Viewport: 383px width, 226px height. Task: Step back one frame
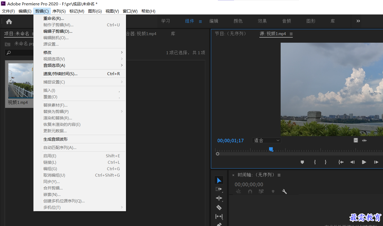pyautogui.click(x=352, y=162)
